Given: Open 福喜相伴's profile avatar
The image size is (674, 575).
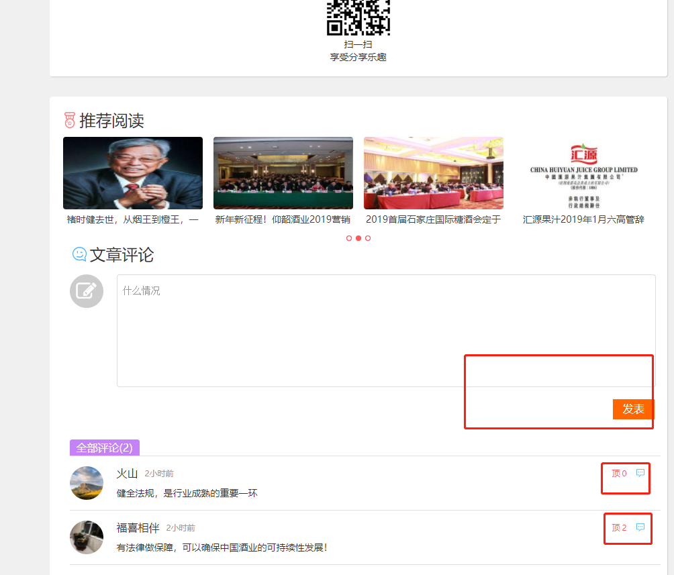Looking at the screenshot, I should click(87, 537).
